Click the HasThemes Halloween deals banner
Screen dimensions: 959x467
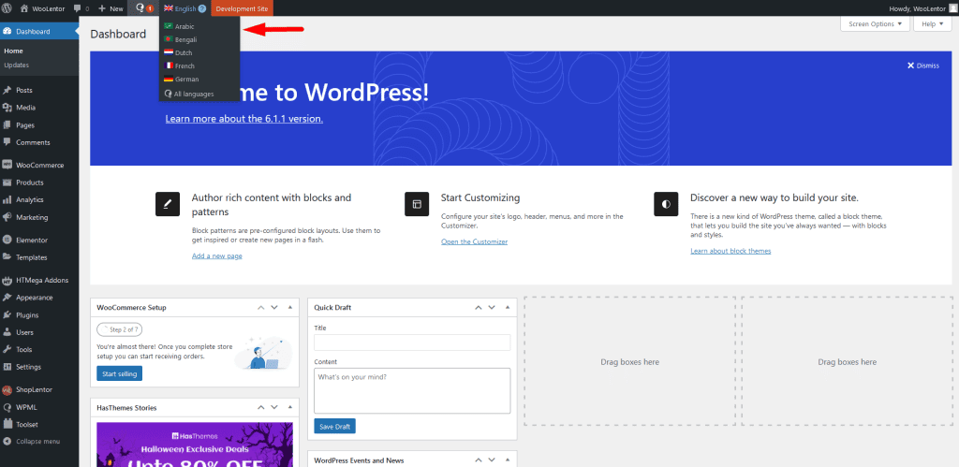coord(195,445)
